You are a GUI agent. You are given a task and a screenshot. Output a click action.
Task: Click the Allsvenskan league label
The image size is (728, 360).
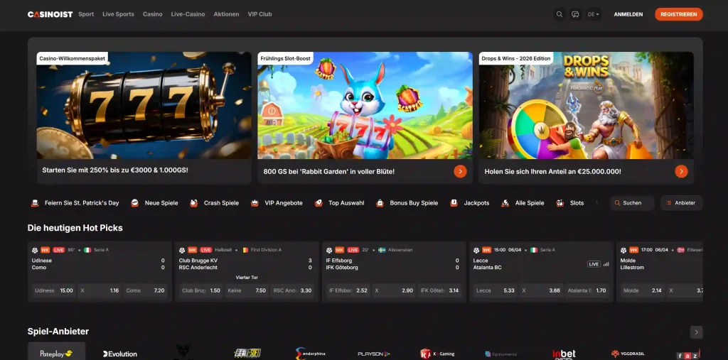(x=400, y=250)
